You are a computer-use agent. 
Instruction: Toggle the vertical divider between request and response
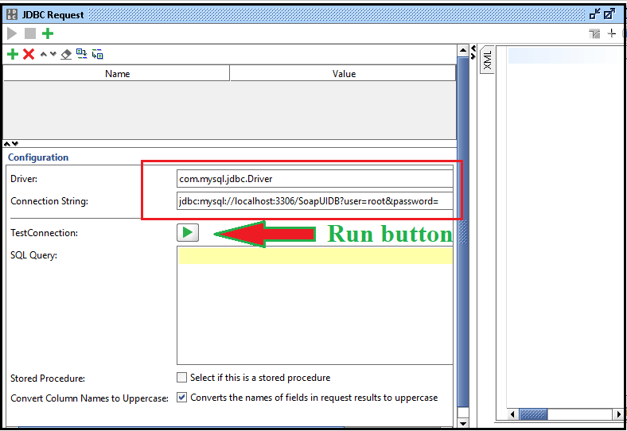(x=473, y=52)
